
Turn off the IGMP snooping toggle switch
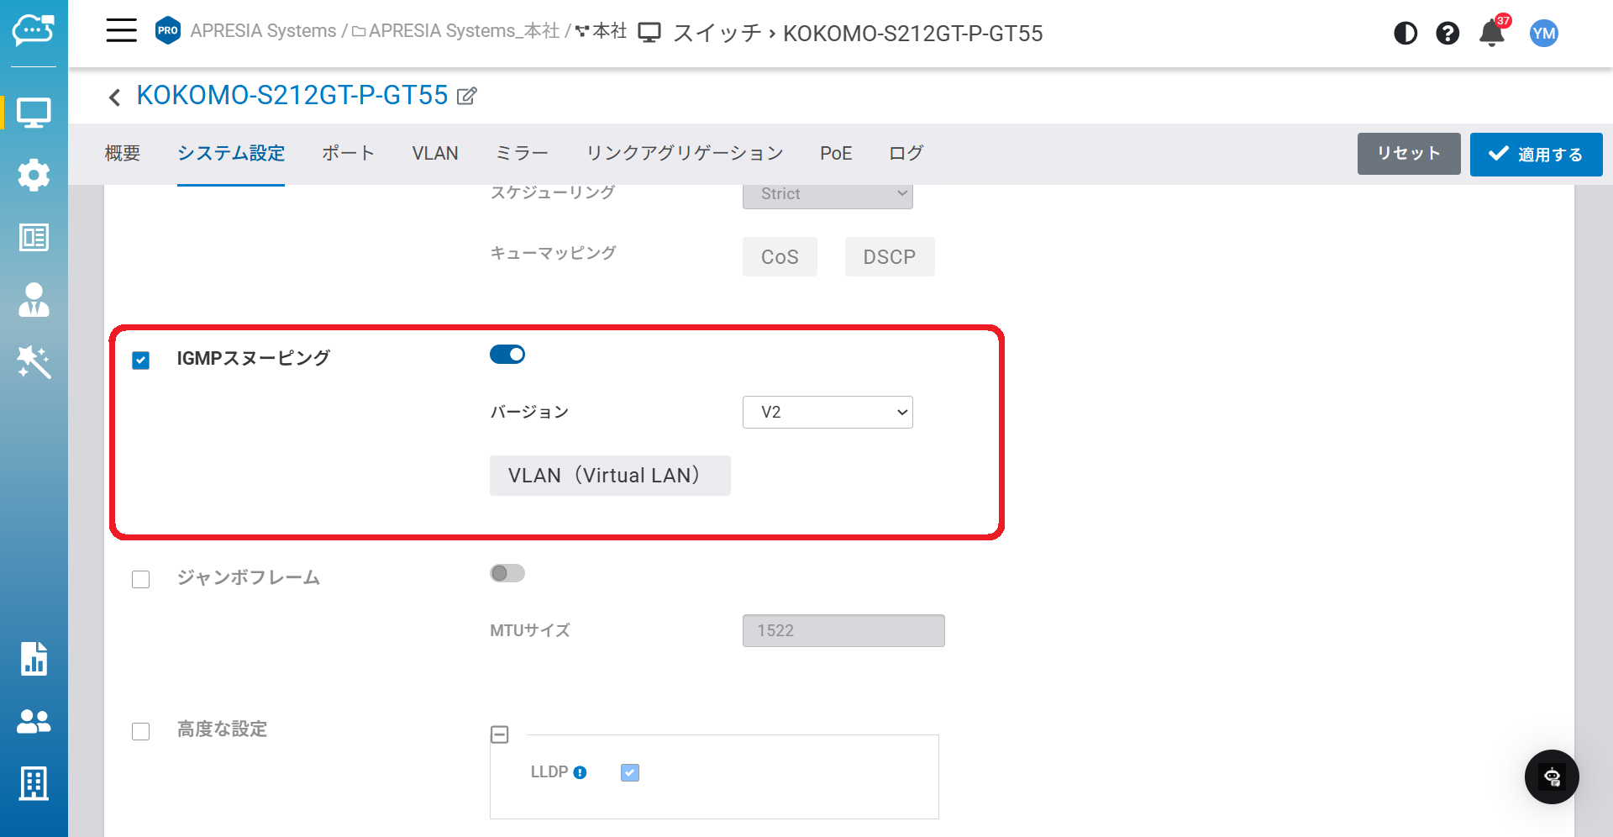507,355
